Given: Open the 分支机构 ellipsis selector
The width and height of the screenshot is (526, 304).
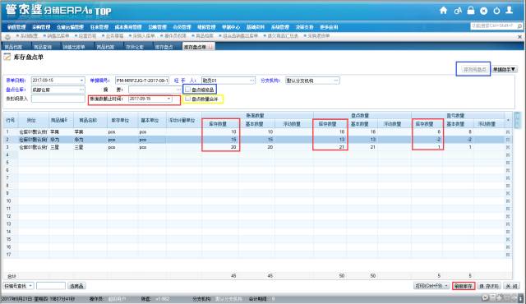Looking at the screenshot, I should point(336,81).
